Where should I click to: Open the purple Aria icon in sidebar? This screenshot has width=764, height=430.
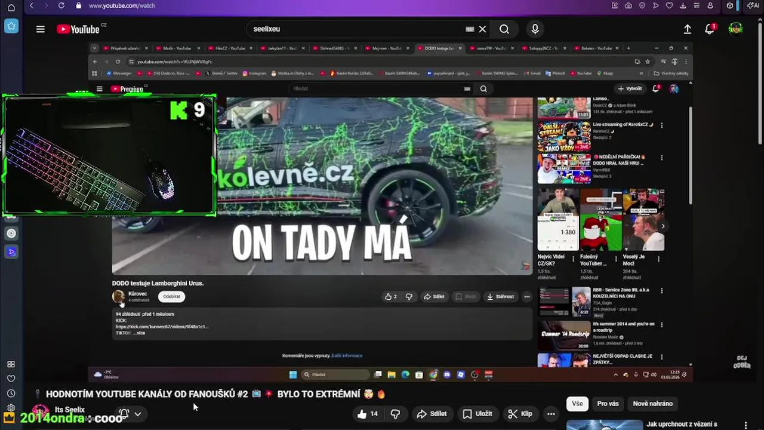(x=11, y=252)
